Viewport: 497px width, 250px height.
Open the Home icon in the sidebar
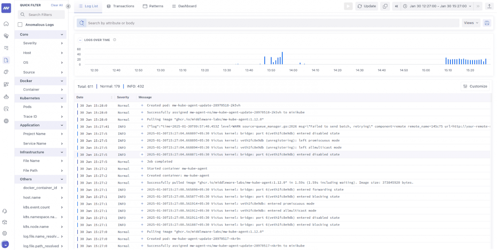tap(6, 24)
